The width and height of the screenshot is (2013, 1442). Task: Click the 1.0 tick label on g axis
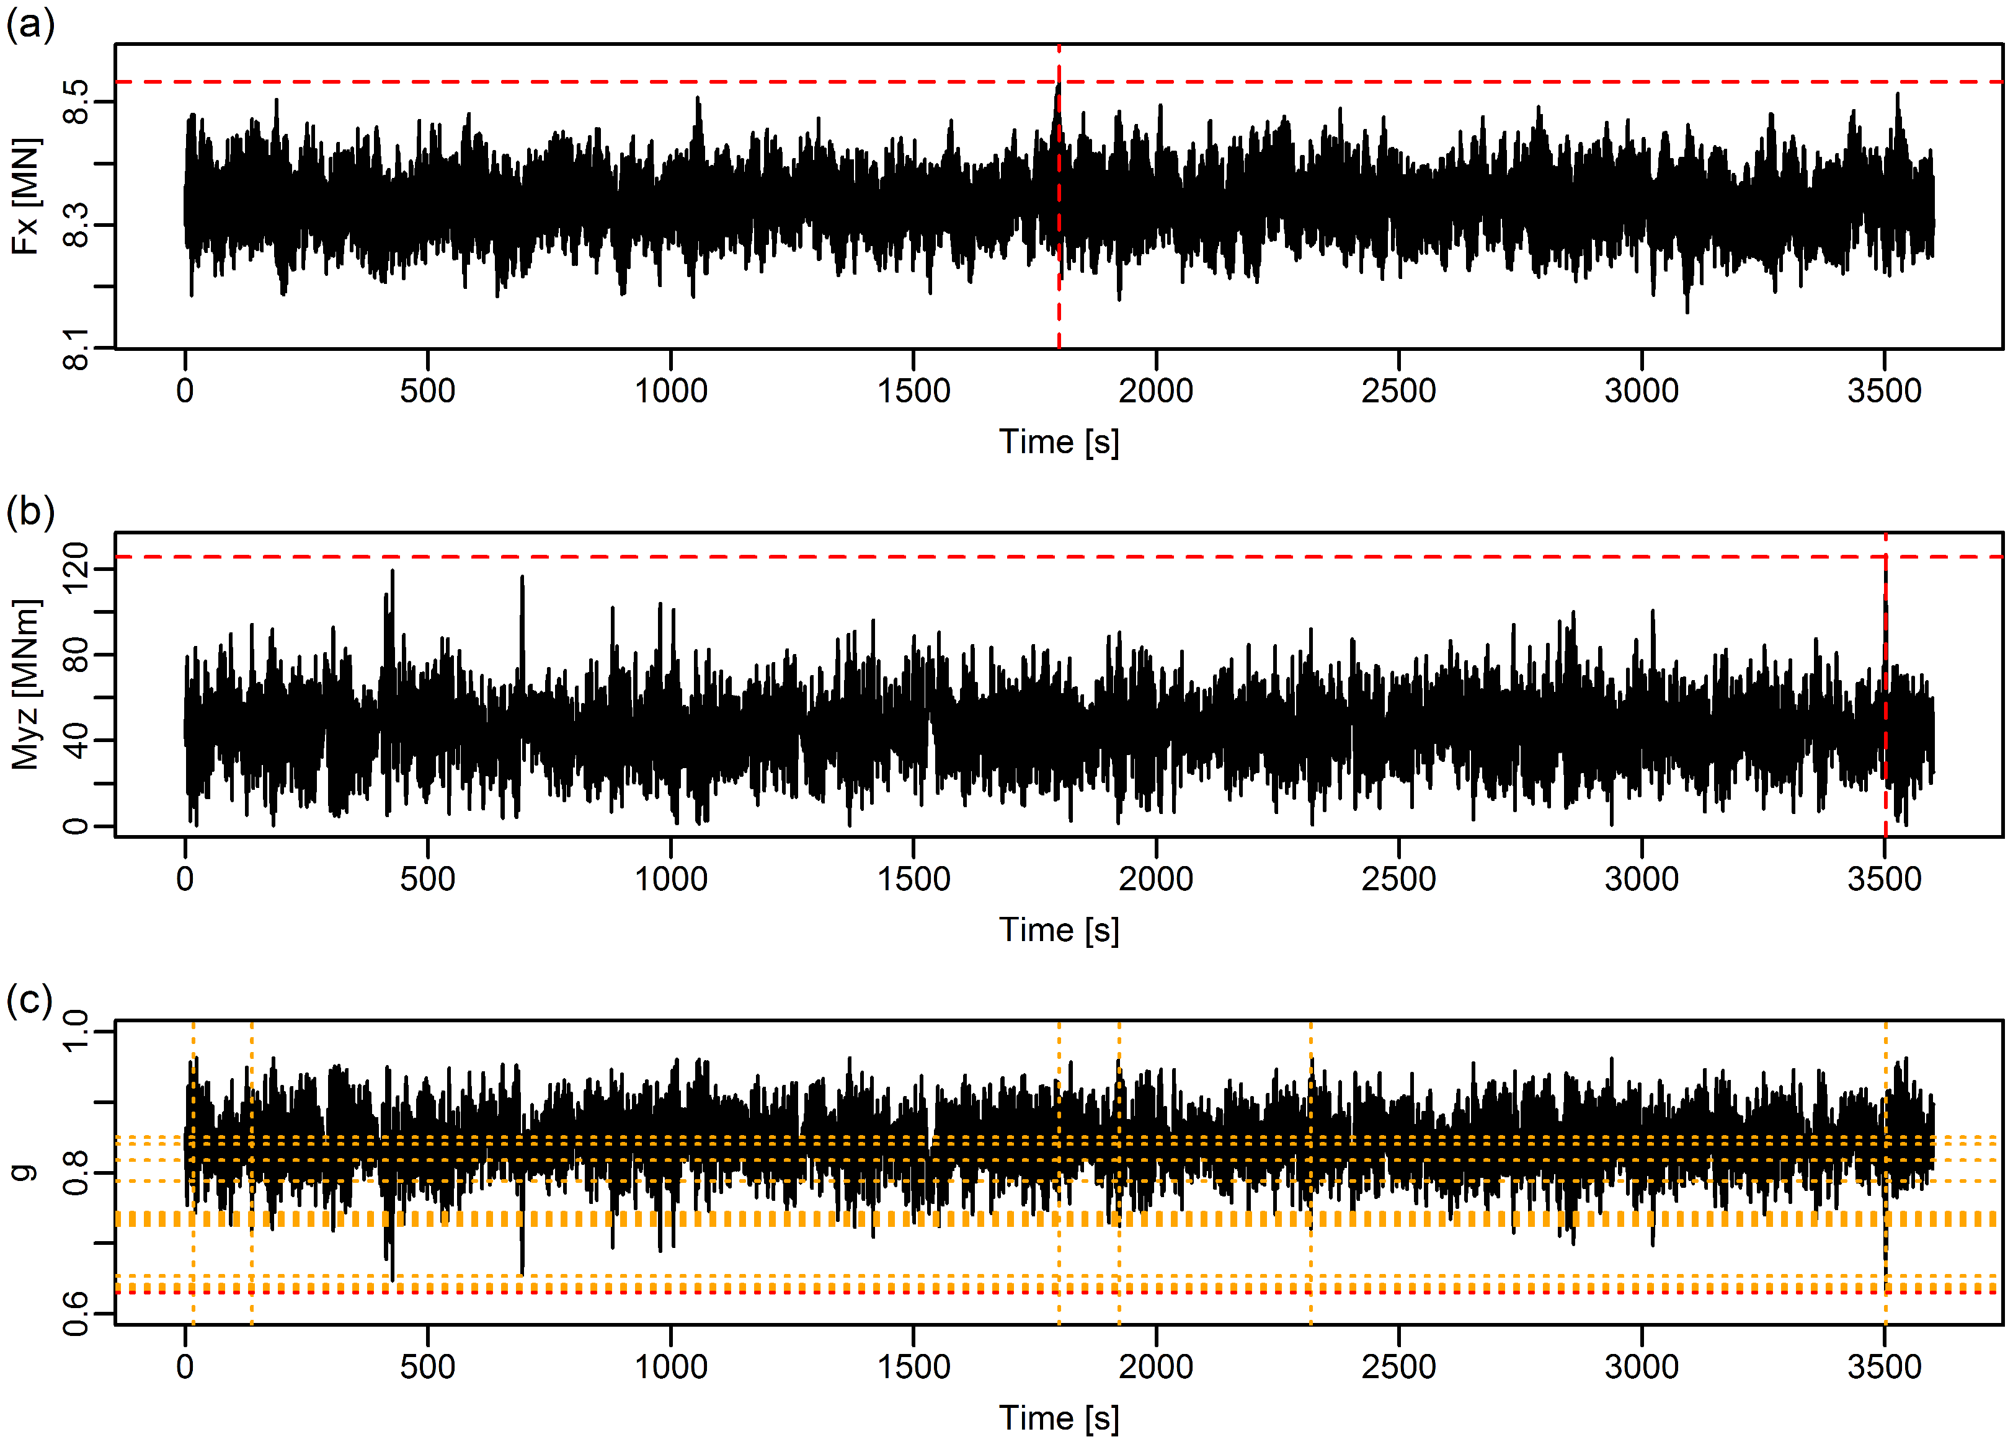pos(76,1031)
